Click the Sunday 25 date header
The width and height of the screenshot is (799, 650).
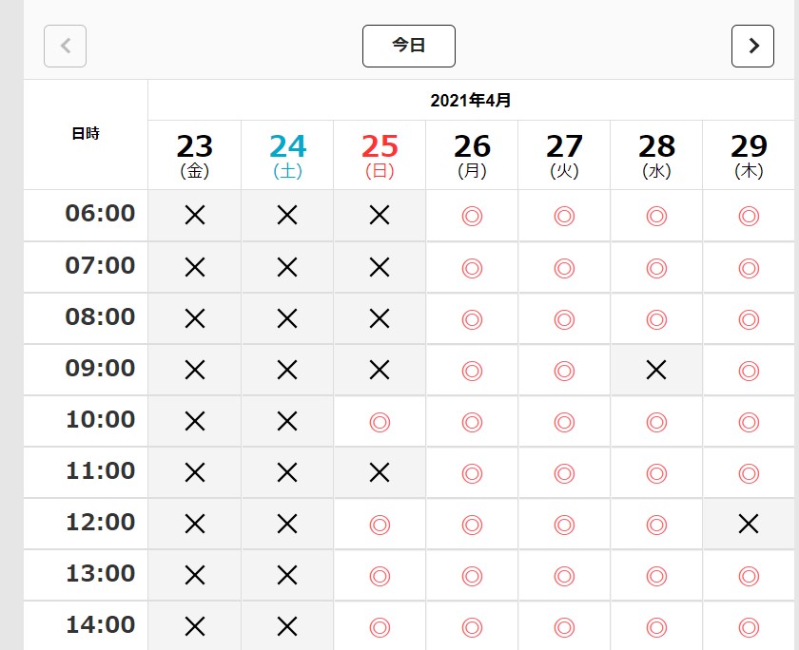[x=380, y=155]
